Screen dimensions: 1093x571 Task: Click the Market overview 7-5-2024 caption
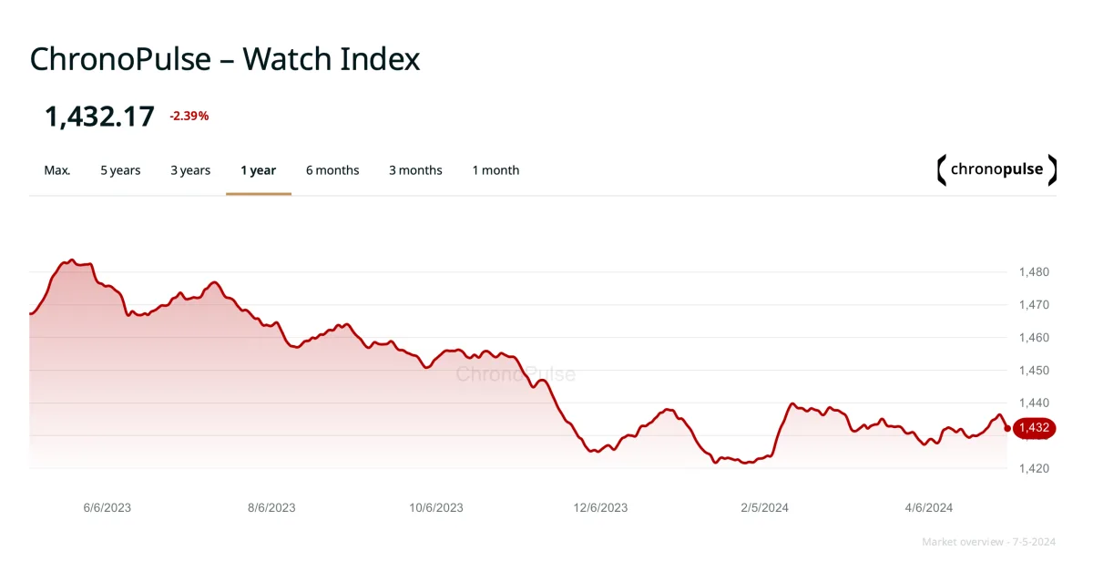988,542
